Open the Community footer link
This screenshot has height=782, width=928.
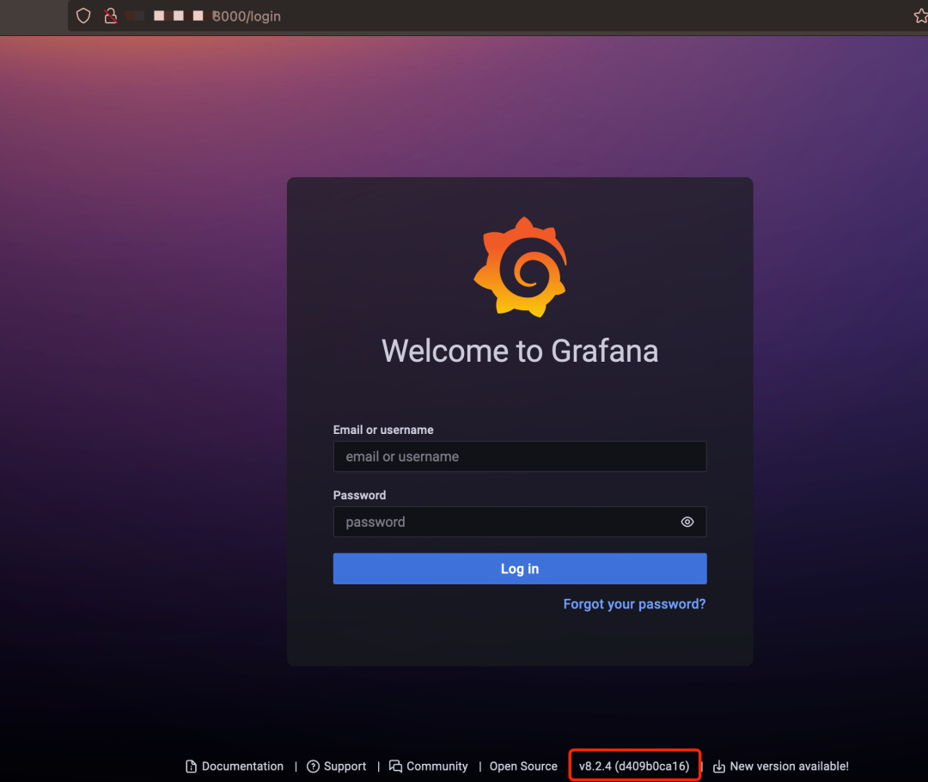coord(429,766)
